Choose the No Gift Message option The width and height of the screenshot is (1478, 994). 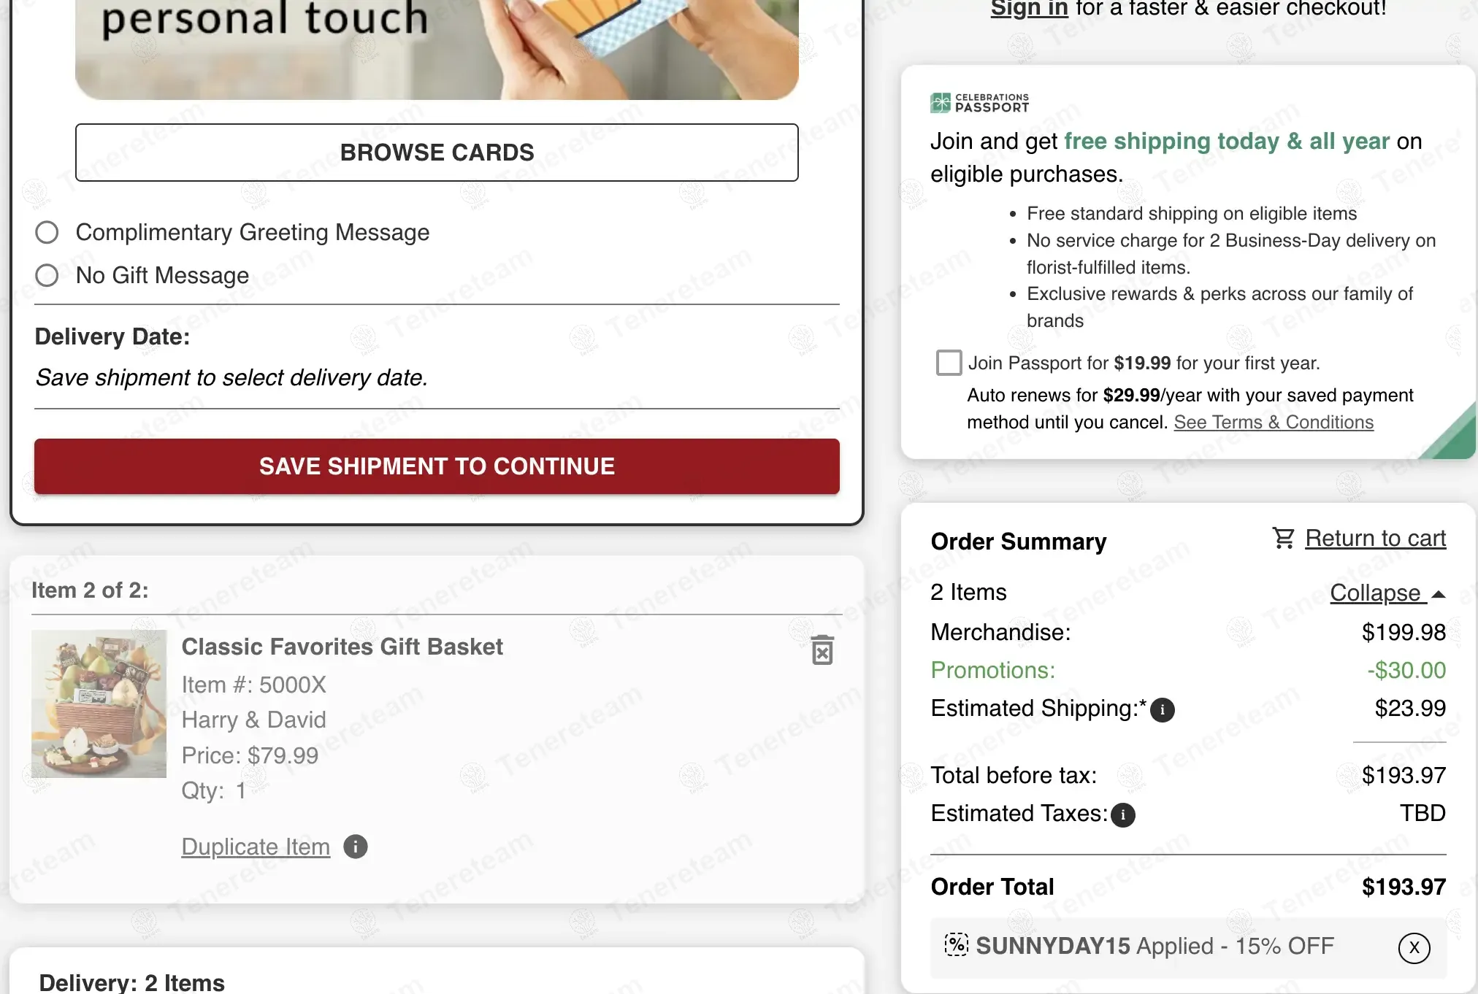pos(47,276)
